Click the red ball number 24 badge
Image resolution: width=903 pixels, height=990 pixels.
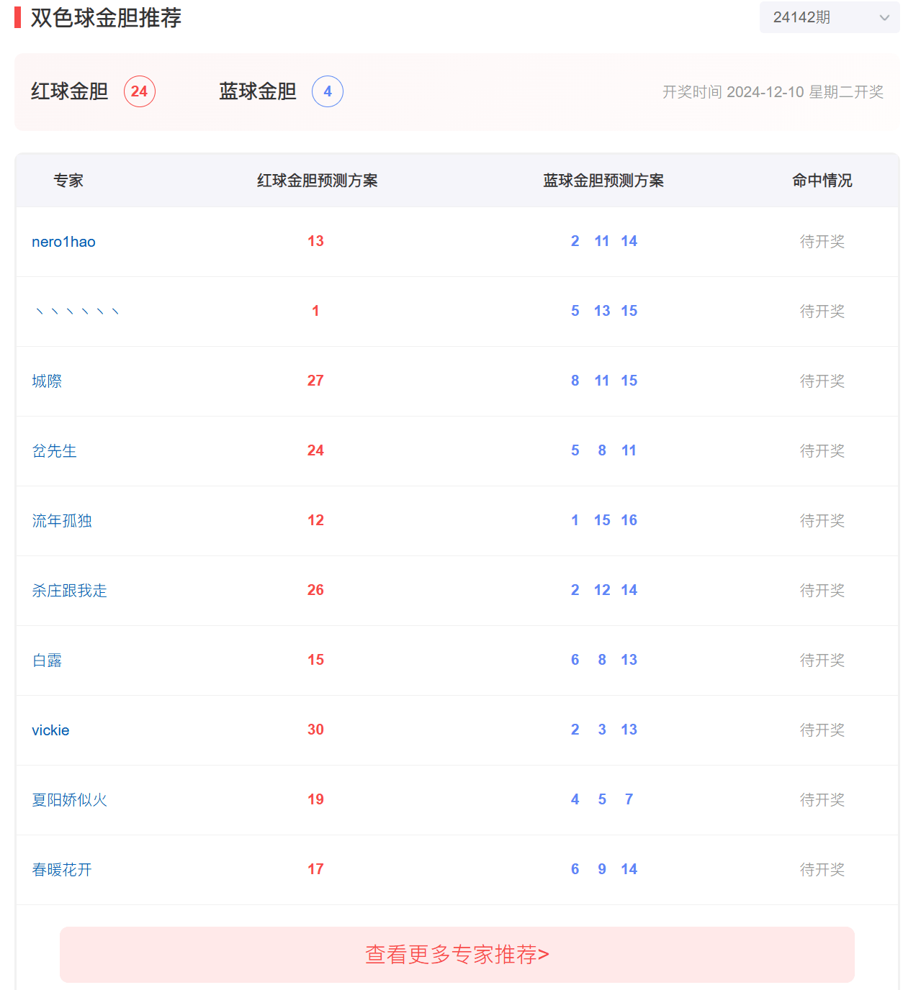click(140, 91)
